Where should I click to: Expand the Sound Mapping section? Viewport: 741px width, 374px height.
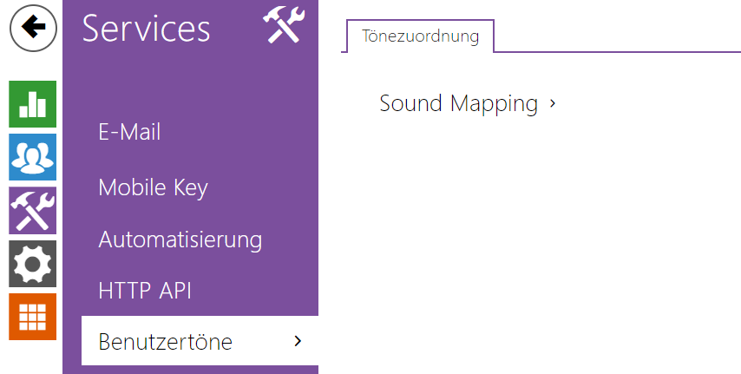click(468, 103)
